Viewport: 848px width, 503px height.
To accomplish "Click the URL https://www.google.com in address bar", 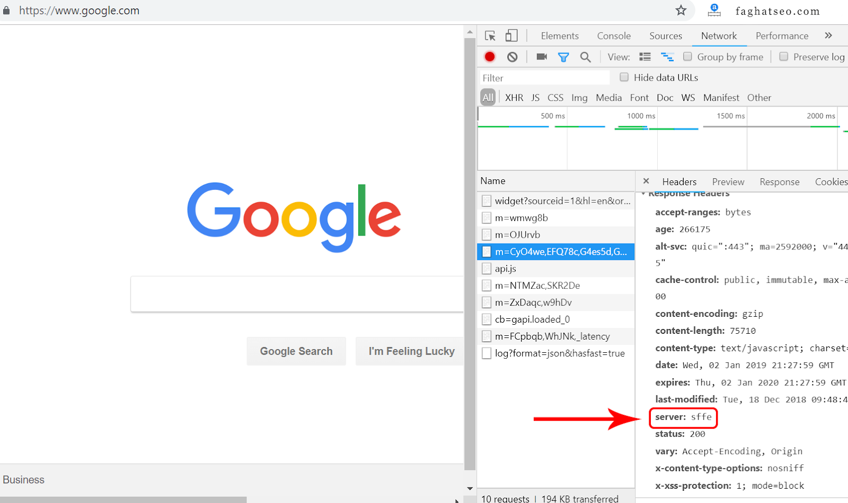I will 79,11.
